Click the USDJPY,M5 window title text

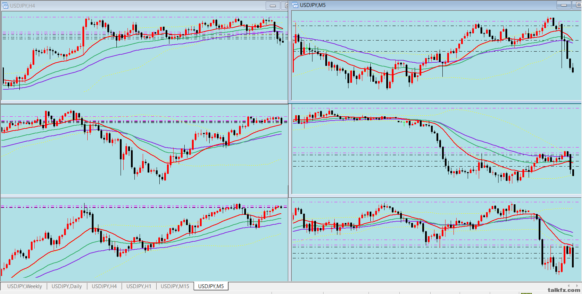[313, 5]
